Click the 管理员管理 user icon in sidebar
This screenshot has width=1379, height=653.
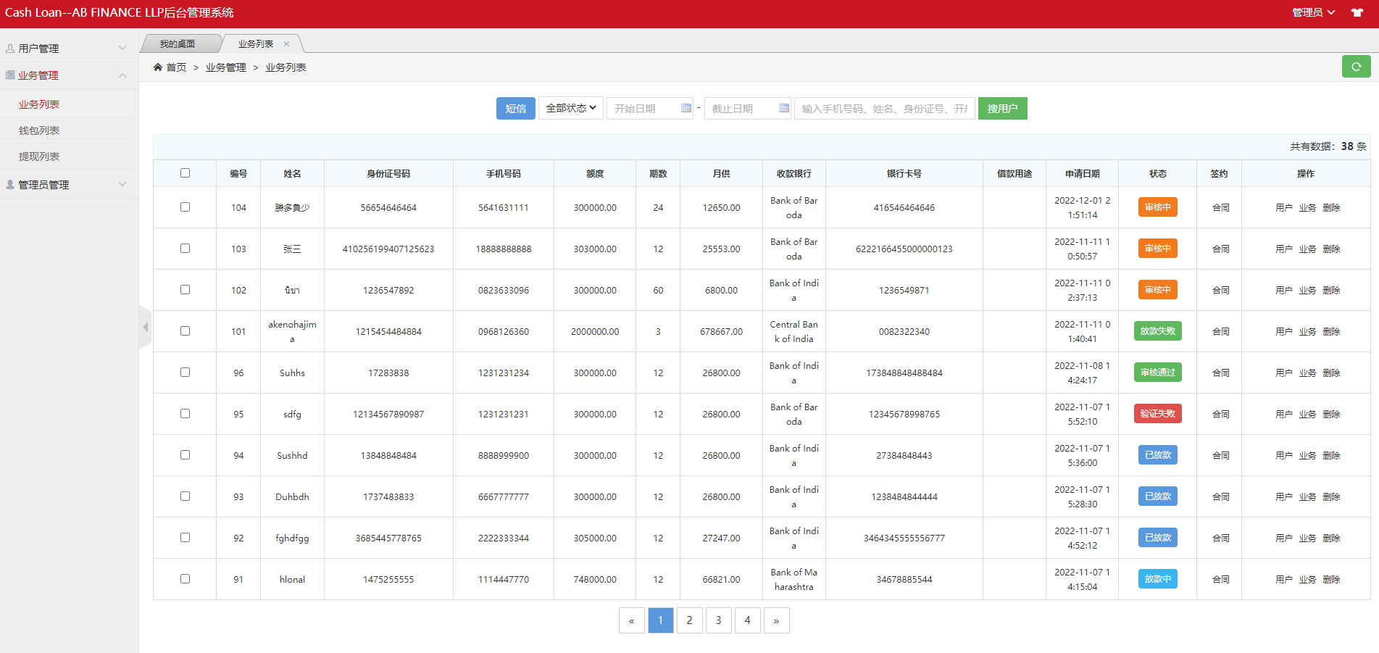pyautogui.click(x=10, y=185)
